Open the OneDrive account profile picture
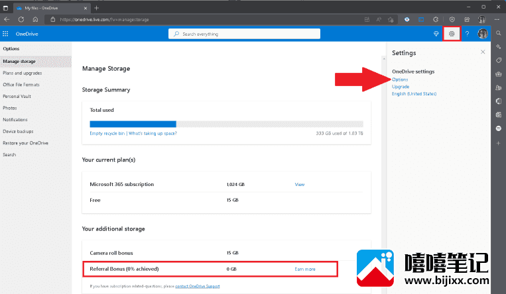This screenshot has width=506, height=294. (x=482, y=34)
